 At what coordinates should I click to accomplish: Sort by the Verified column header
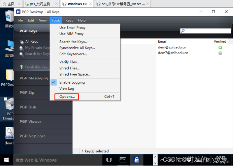pos(220,41)
